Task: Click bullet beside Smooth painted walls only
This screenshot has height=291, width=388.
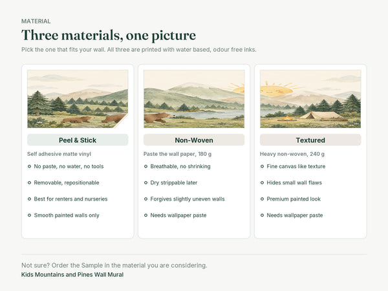Action: [29, 215]
